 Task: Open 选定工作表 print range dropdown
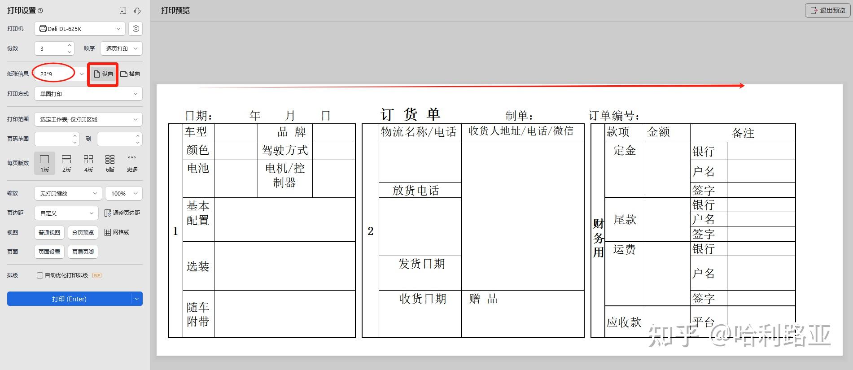[88, 119]
